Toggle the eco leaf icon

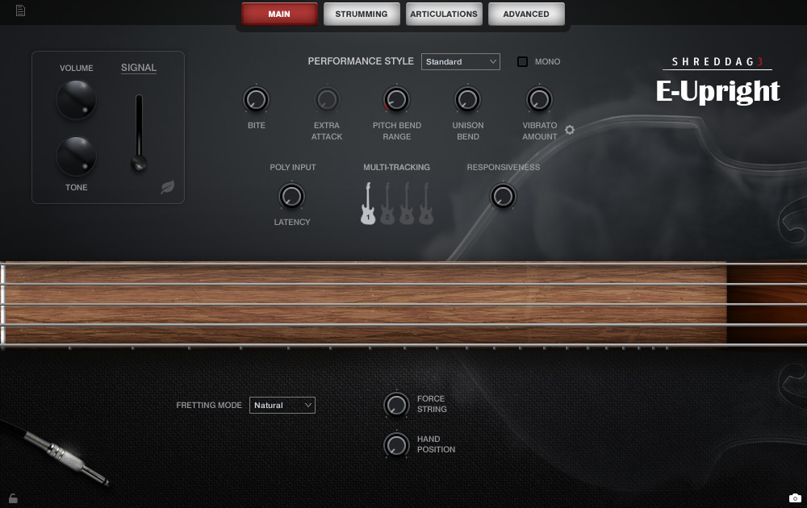[167, 187]
